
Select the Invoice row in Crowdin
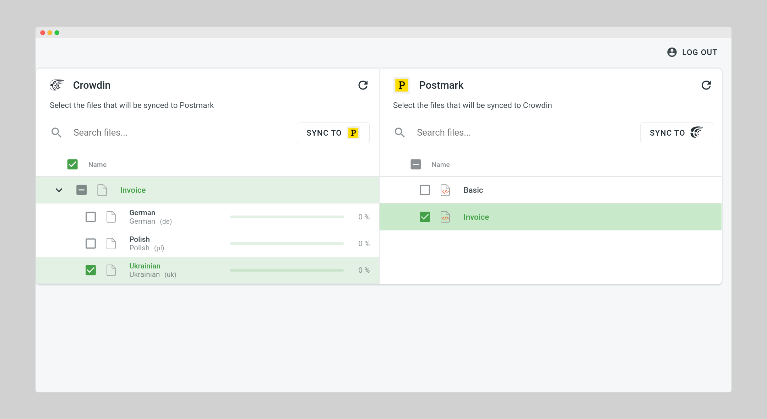[x=208, y=190]
